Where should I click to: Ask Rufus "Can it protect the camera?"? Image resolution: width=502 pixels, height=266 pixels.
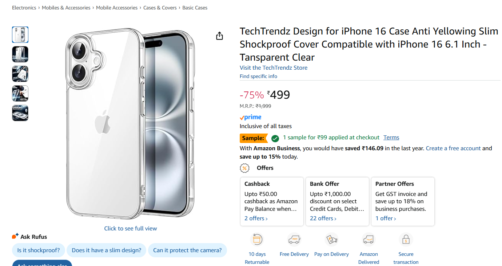(x=187, y=250)
